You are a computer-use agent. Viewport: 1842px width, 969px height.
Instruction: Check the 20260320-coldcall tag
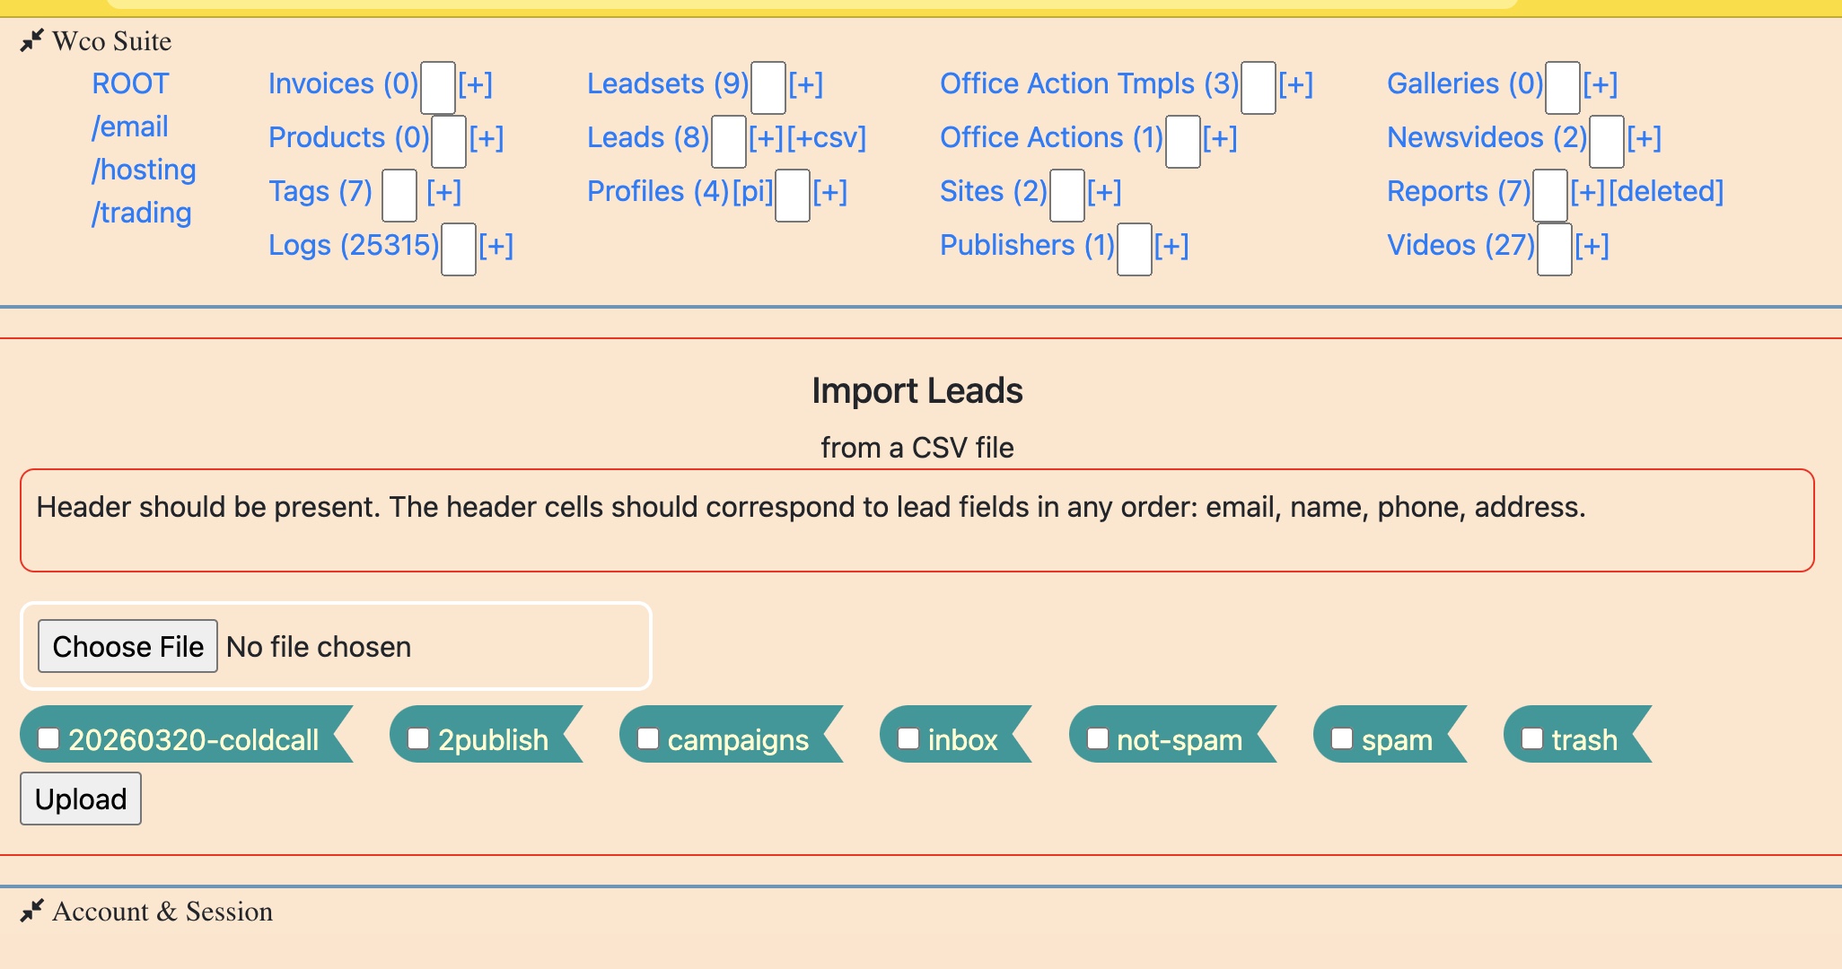(49, 738)
